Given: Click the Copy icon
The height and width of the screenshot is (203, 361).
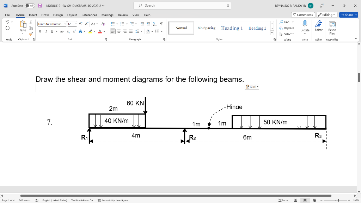Looking at the screenshot, I should 31,28.
